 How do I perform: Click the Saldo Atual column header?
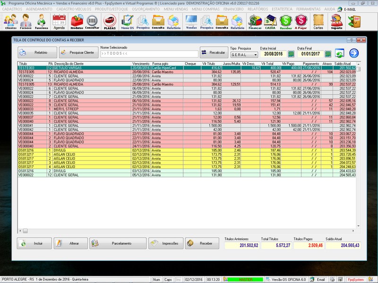343,64
